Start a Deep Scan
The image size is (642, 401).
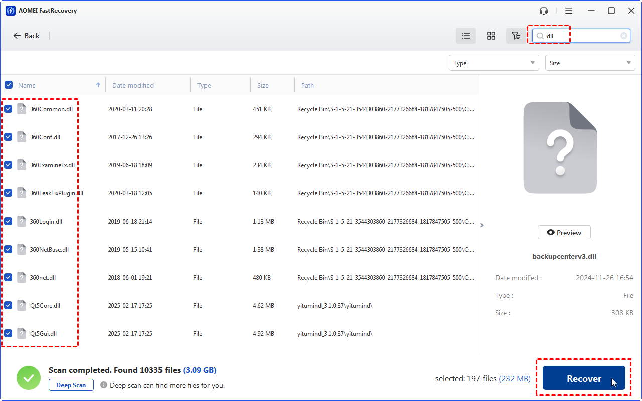(71, 385)
